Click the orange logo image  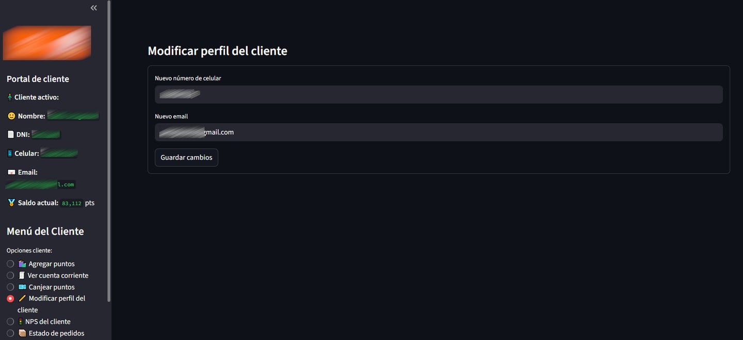coord(47,43)
